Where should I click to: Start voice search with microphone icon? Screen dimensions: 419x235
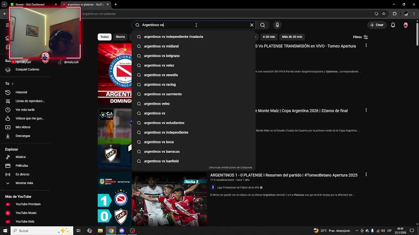[x=277, y=25]
